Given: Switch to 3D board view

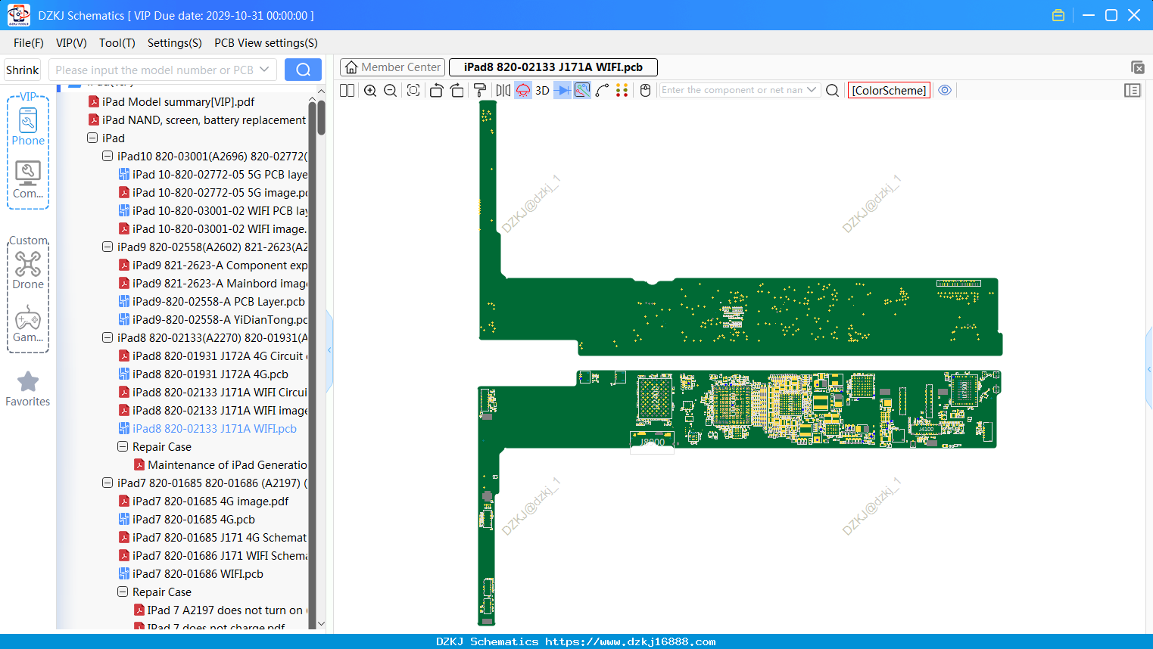Looking at the screenshot, I should pos(542,90).
